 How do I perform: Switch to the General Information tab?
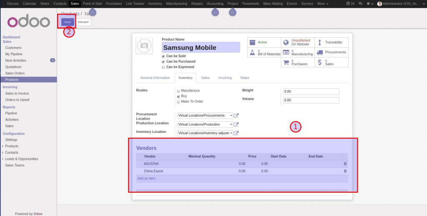(x=155, y=78)
